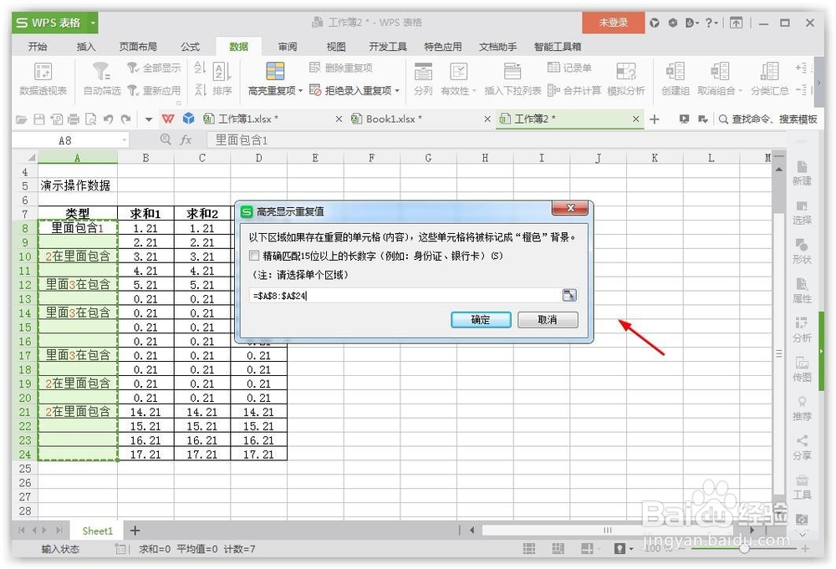The height and width of the screenshot is (569, 836).
Task: Click Insert Dropdown List (插入下拉列表) icon
Action: pyautogui.click(x=512, y=71)
